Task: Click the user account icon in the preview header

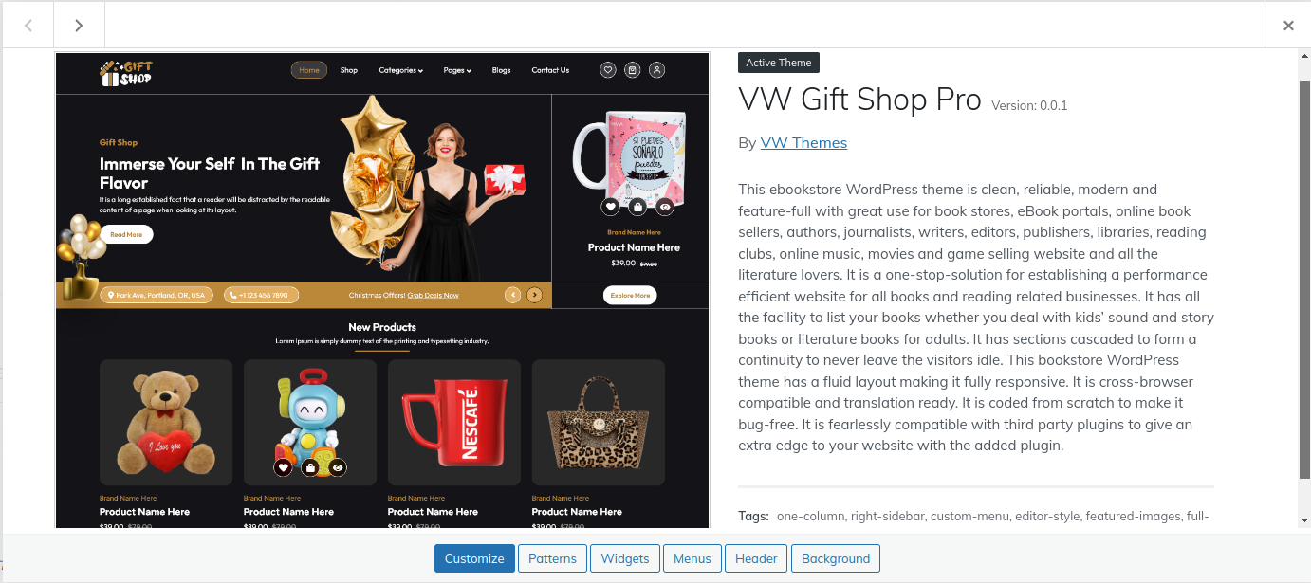Action: pyautogui.click(x=657, y=70)
